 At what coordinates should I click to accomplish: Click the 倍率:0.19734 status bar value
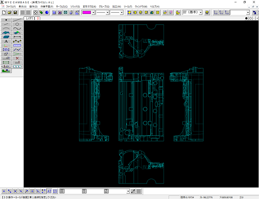pyautogui.click(x=187, y=197)
